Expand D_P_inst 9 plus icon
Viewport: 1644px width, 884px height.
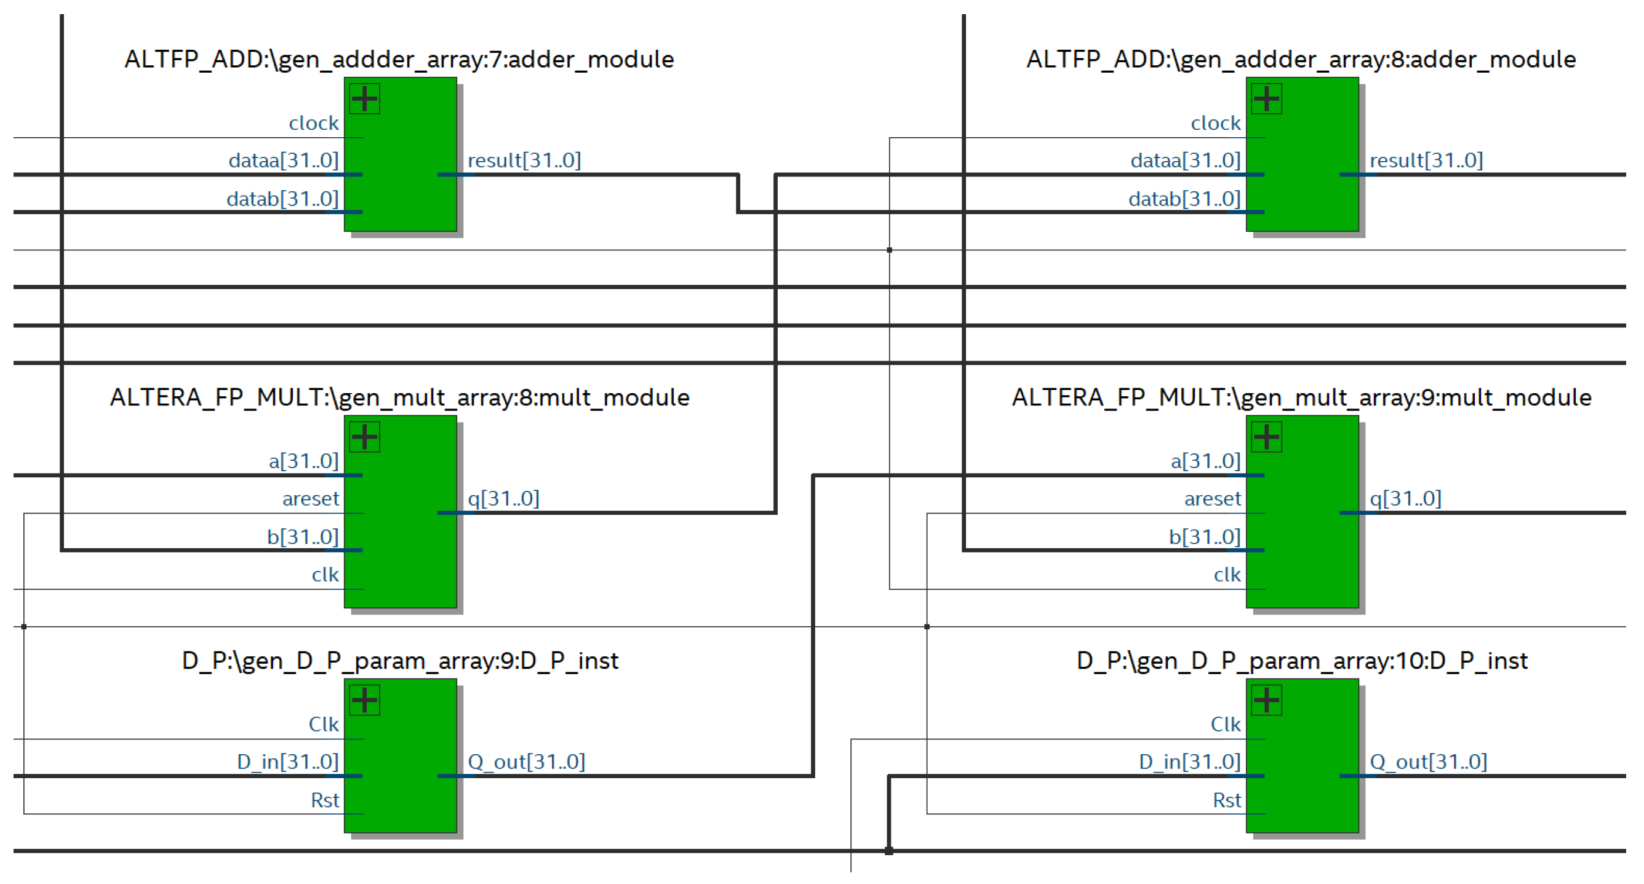click(x=364, y=700)
